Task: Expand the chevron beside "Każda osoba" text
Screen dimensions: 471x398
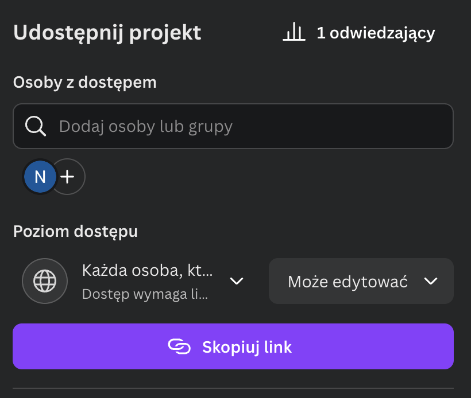Action: click(237, 281)
